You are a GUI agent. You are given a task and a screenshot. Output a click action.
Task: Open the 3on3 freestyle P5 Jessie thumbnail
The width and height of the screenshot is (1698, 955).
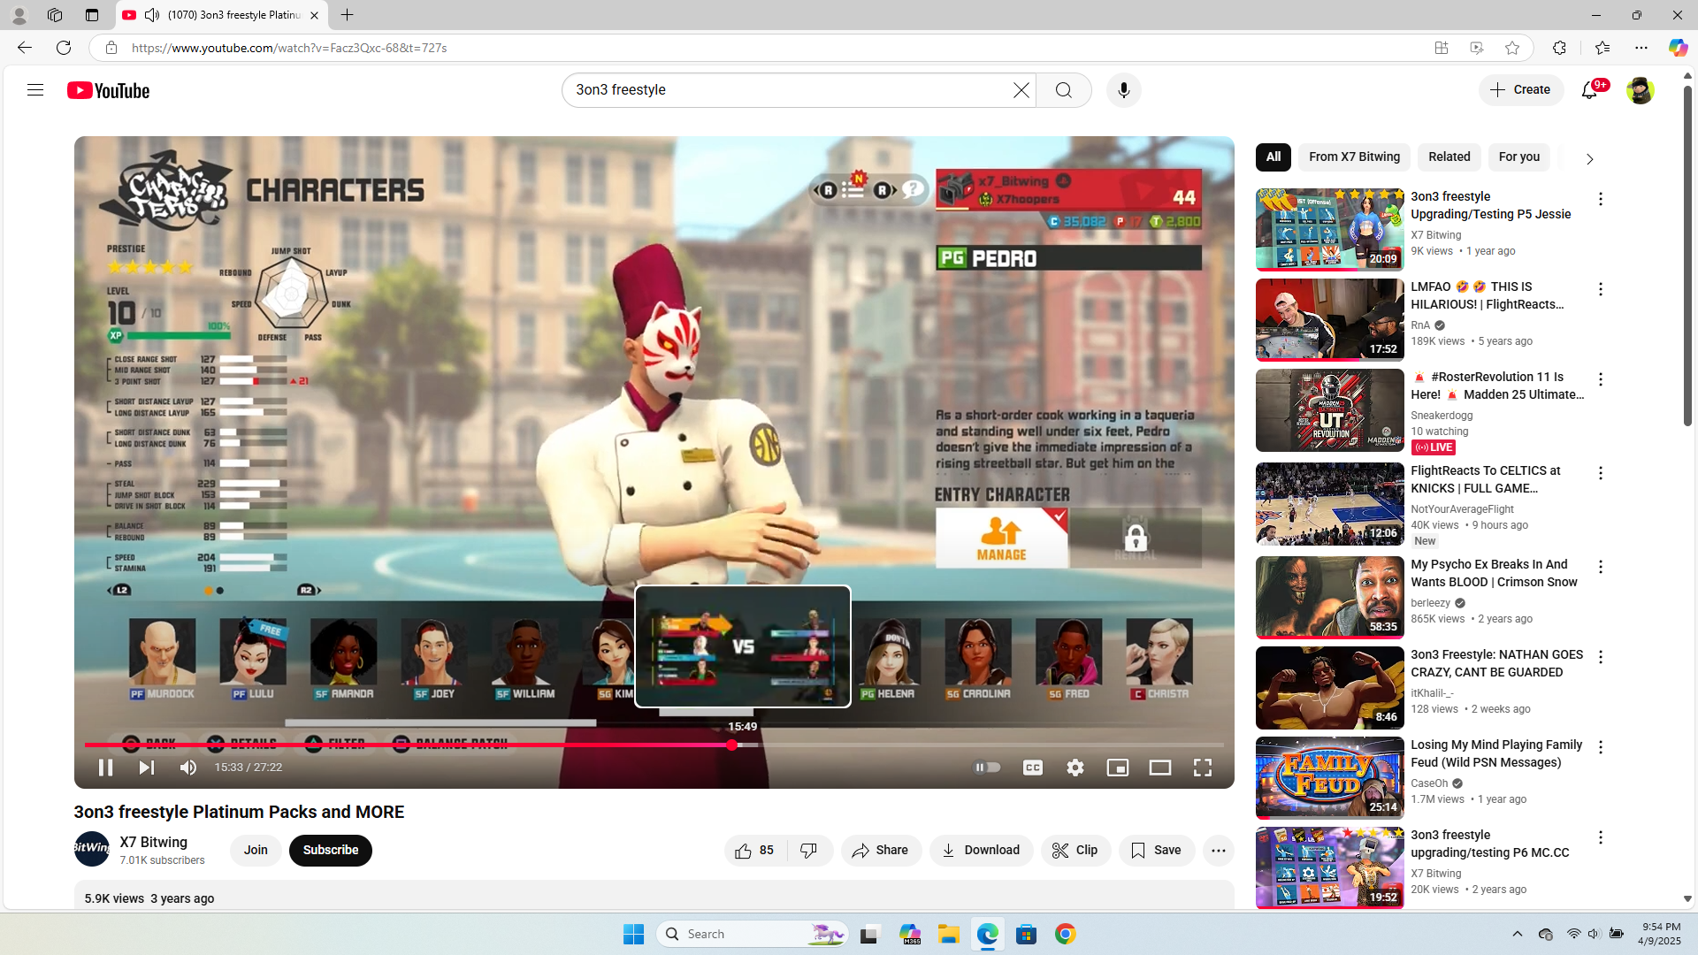(1329, 229)
